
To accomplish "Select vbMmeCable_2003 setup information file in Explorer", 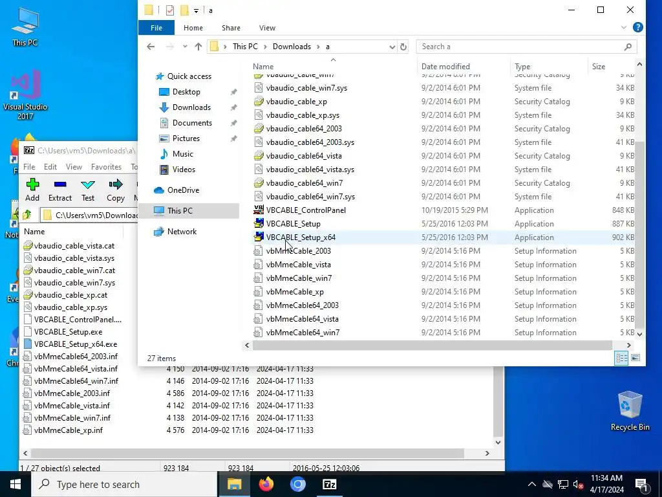I will pyautogui.click(x=299, y=251).
